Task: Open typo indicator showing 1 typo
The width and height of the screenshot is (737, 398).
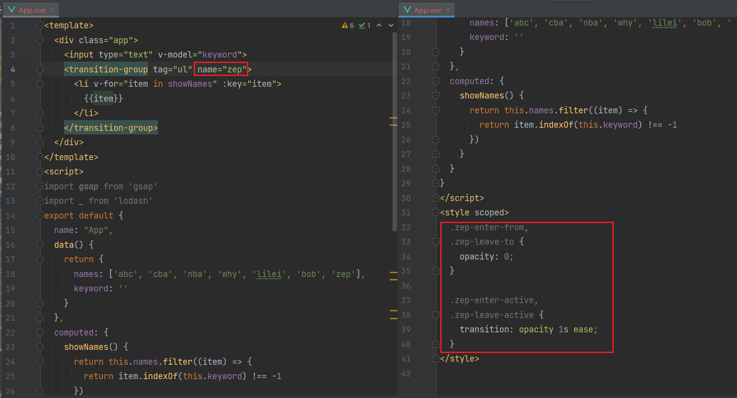Action: coord(365,26)
